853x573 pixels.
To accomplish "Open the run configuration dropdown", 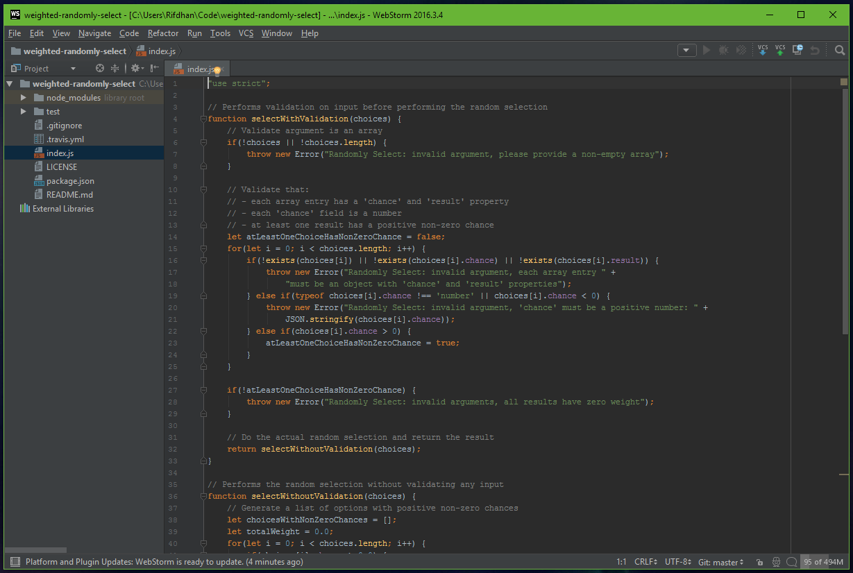I will [x=686, y=50].
